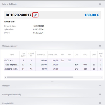The height and width of the screenshot is (105, 105).
Task: Sort by the Suma zahr. column header
Action: point(53,55)
